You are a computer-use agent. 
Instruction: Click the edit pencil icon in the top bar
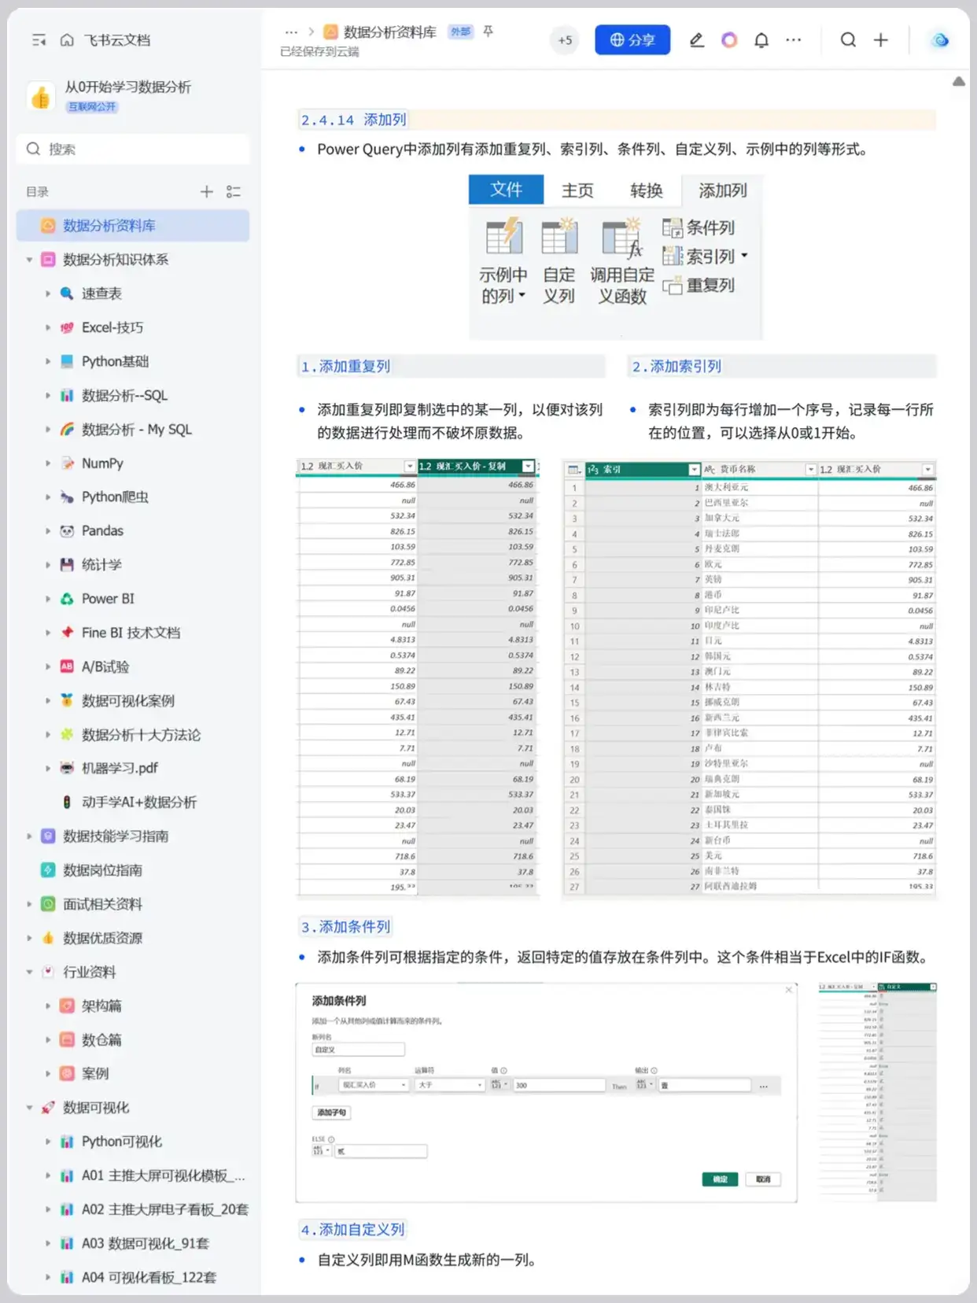tap(696, 40)
